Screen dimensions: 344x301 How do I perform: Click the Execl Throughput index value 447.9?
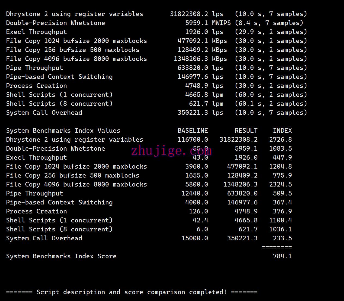coord(282,157)
